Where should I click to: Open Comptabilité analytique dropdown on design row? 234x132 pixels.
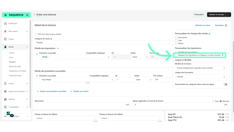[x=98, y=57]
